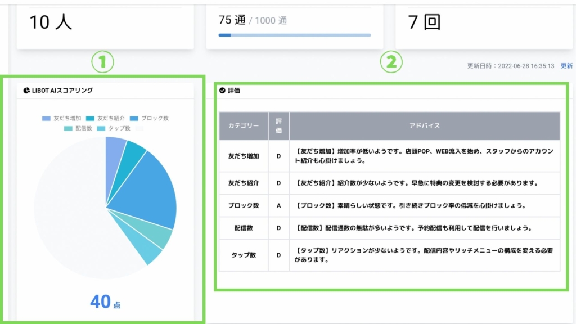576x324 pixels.
Task: Select the タップ数 category cell in table
Action: click(244, 255)
